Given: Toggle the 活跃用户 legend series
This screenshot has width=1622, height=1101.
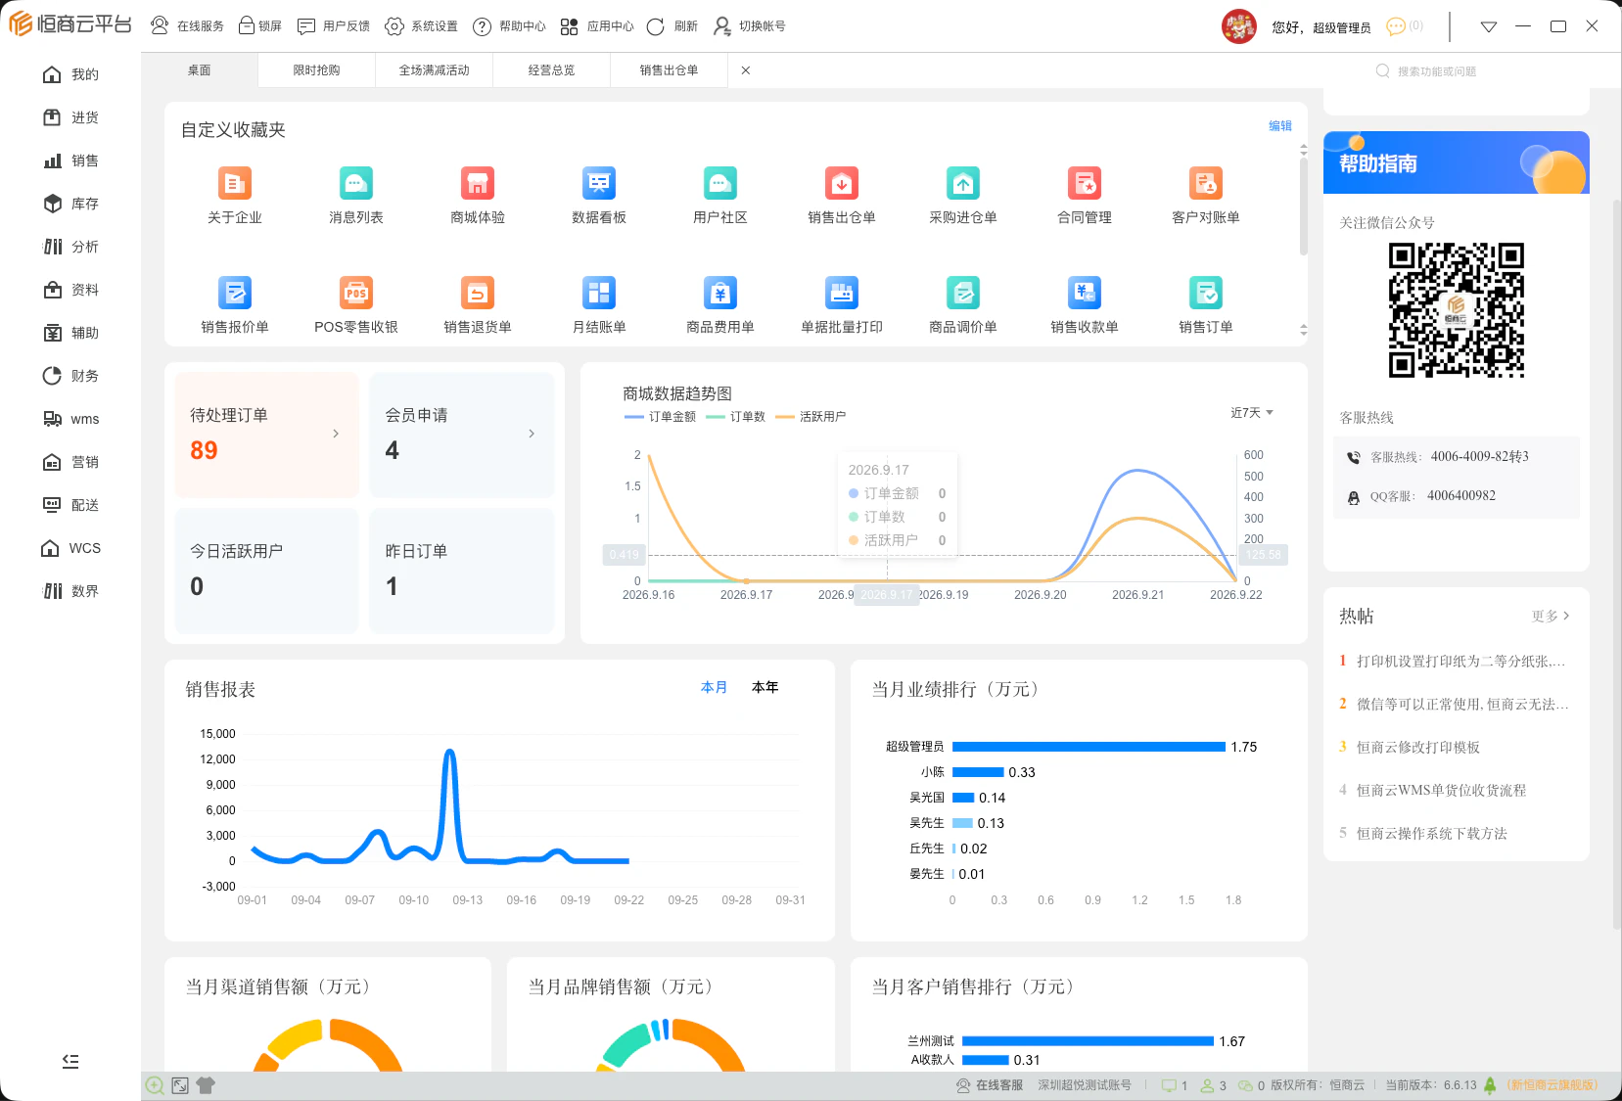Looking at the screenshot, I should [x=811, y=417].
